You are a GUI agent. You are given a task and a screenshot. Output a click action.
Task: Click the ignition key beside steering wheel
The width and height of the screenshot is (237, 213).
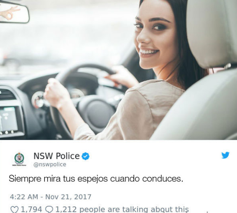point(38,99)
